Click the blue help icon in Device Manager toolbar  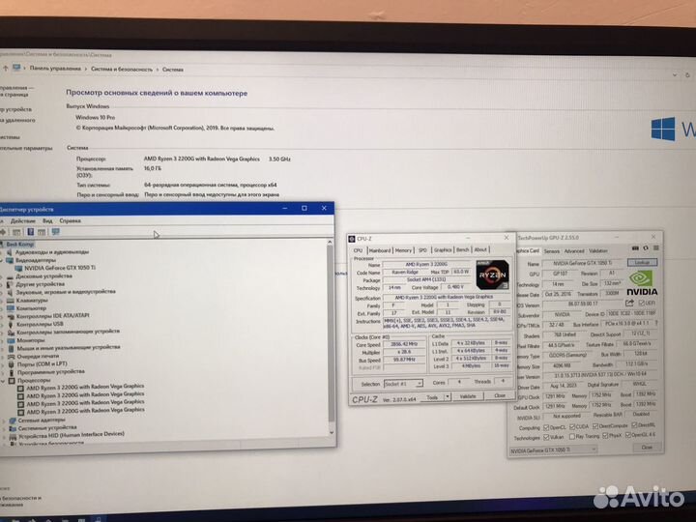point(31,232)
